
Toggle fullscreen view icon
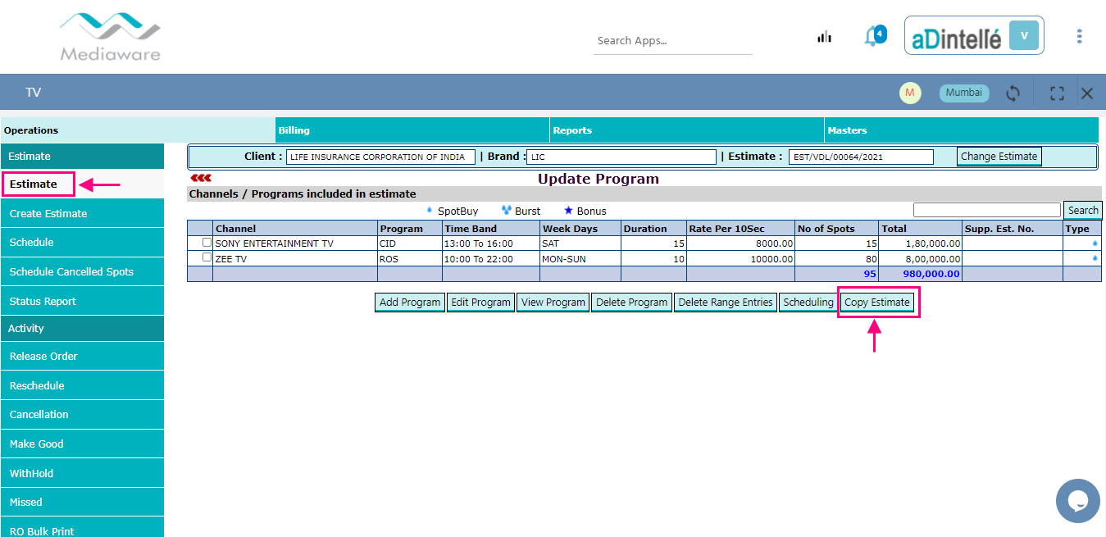[x=1057, y=93]
